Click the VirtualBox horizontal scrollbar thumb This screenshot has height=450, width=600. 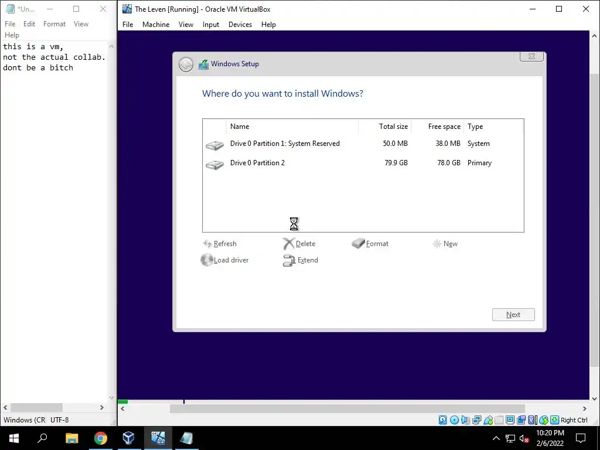(347, 408)
